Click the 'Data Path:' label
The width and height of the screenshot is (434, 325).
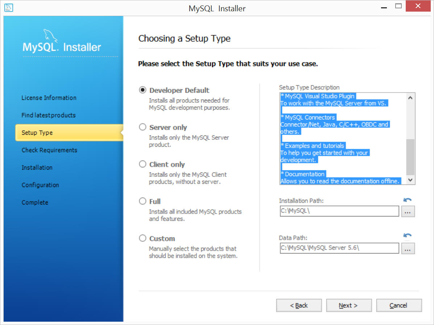tap(293, 238)
